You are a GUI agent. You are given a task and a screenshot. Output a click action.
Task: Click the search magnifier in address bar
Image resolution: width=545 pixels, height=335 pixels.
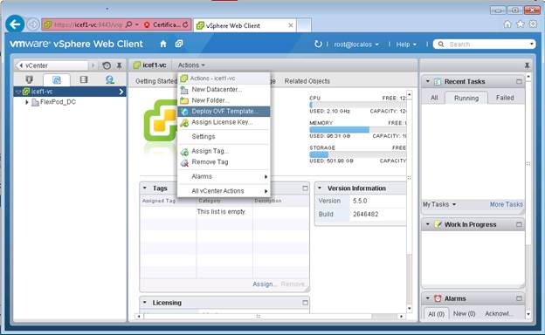(129, 24)
